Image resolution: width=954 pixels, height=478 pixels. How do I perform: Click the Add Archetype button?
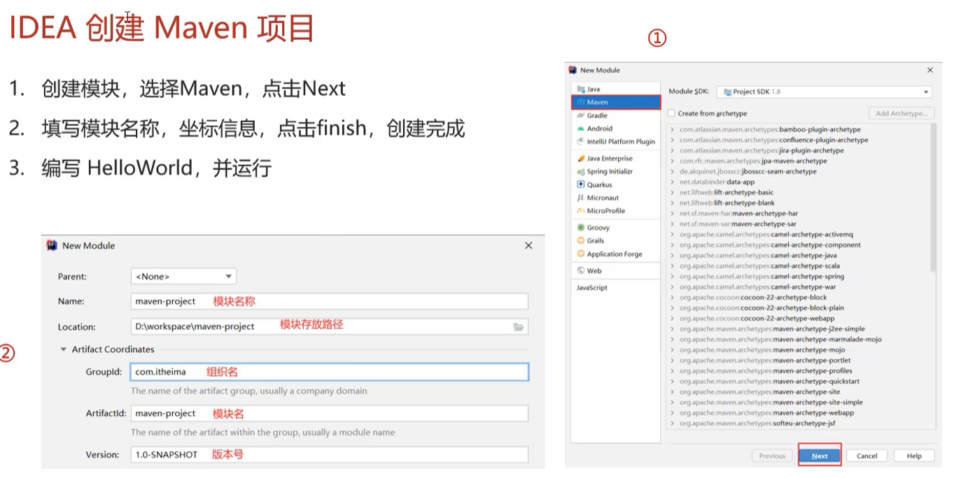[902, 113]
